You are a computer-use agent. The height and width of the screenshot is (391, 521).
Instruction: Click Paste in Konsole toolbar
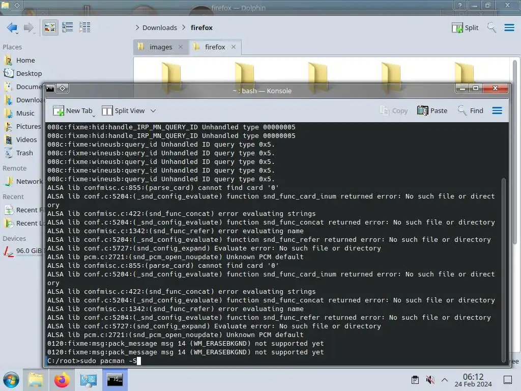click(432, 110)
